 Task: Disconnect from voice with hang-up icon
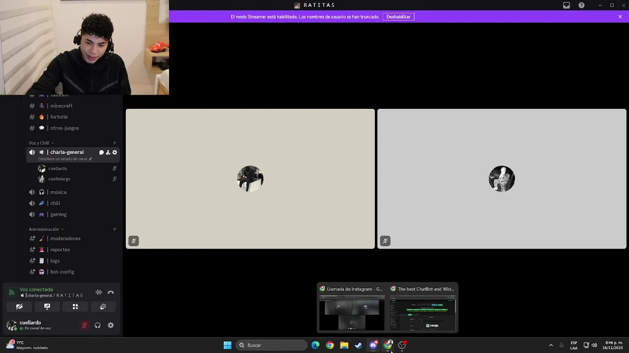pos(111,292)
